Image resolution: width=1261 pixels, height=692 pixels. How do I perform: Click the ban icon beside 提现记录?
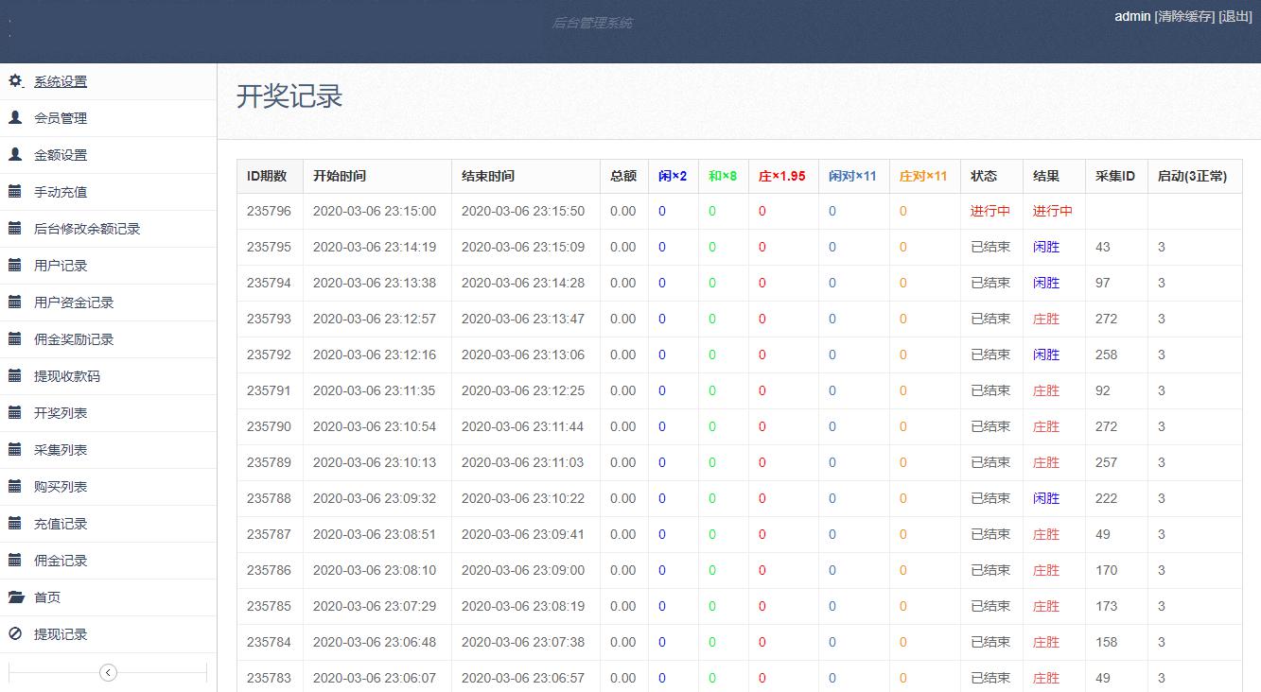click(x=15, y=634)
